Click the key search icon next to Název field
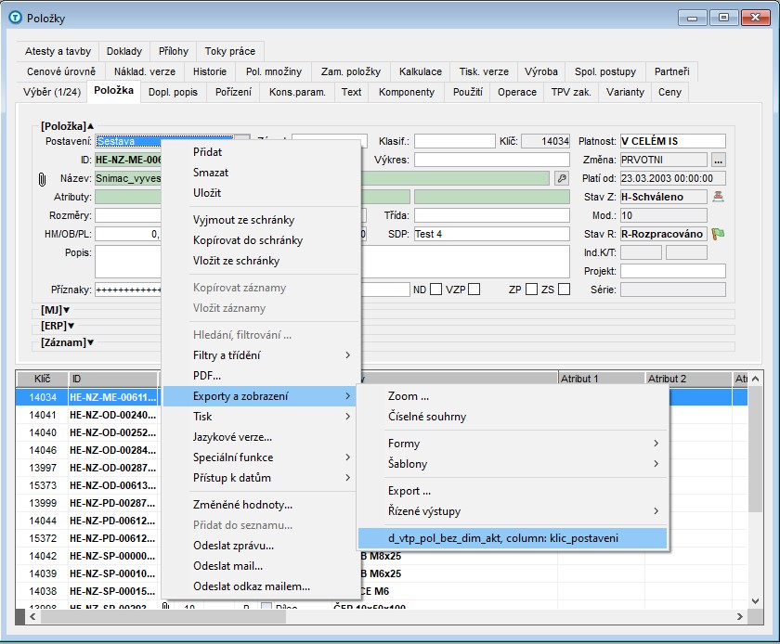 point(562,178)
